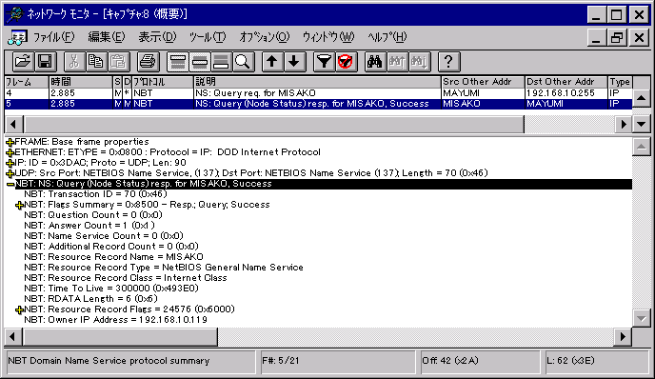Select NBT: Resource Record Name = MISAKO
Image resolution: width=655 pixels, height=379 pixels.
[x=113, y=257]
